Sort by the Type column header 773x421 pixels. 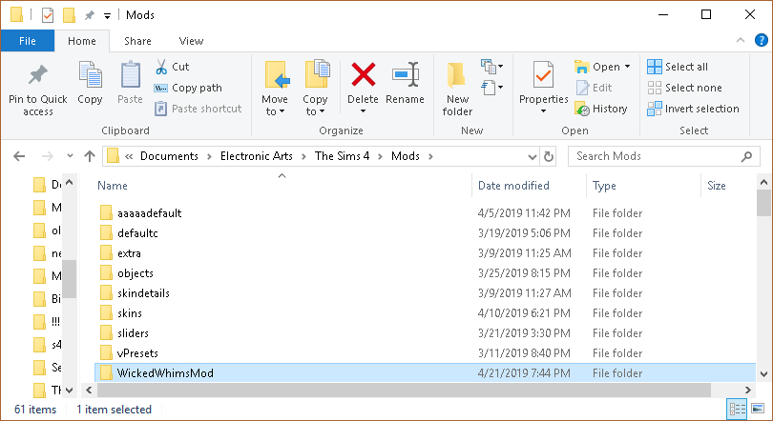click(x=604, y=186)
